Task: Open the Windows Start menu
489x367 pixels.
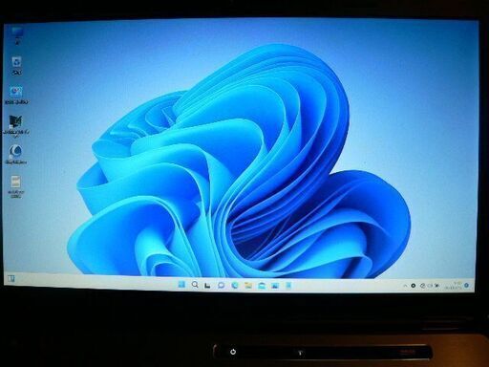Action: pyautogui.click(x=181, y=285)
